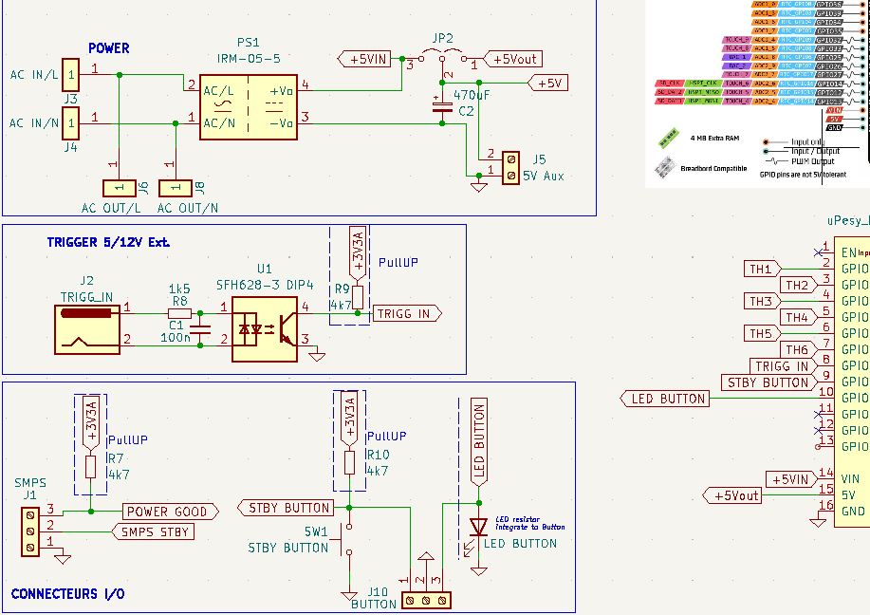Image resolution: width=870 pixels, height=615 pixels.
Task: Select the C2 470uF capacitor symbol
Action: click(x=441, y=103)
